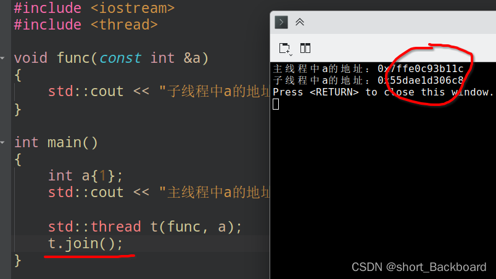Place cursor on #include <thread> line
The width and height of the screenshot is (496, 279).
pos(86,25)
